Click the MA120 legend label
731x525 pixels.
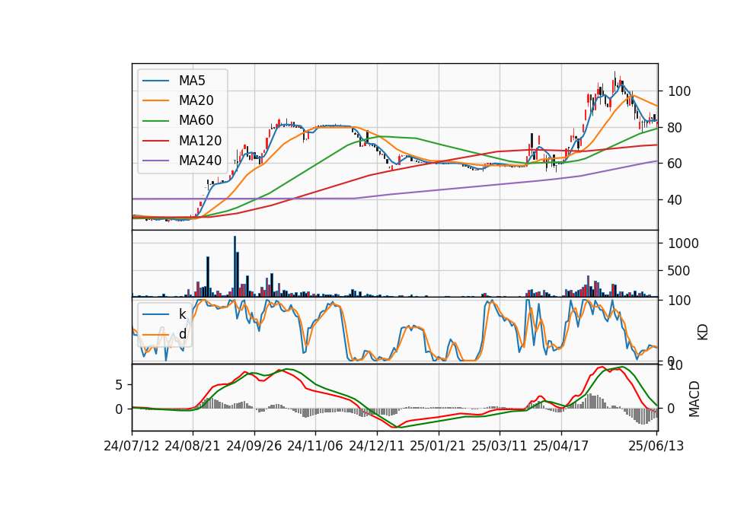coord(200,141)
